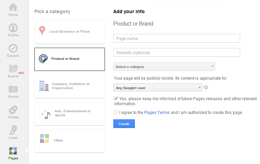Click the help question mark icon

pyautogui.click(x=206, y=87)
